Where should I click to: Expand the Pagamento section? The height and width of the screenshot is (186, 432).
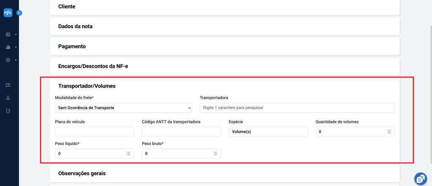(225, 46)
